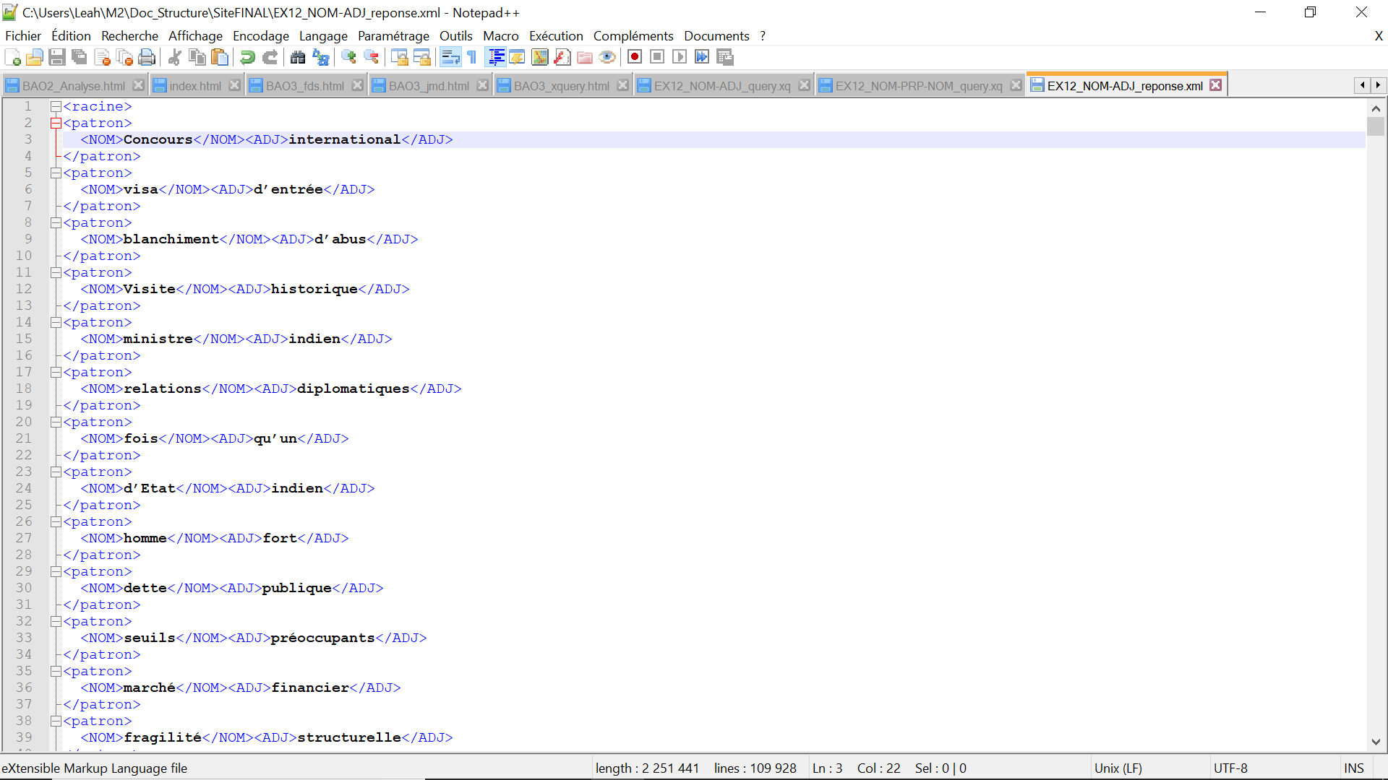This screenshot has height=780, width=1388.
Task: Open the Document Map panel icon
Action: (539, 58)
